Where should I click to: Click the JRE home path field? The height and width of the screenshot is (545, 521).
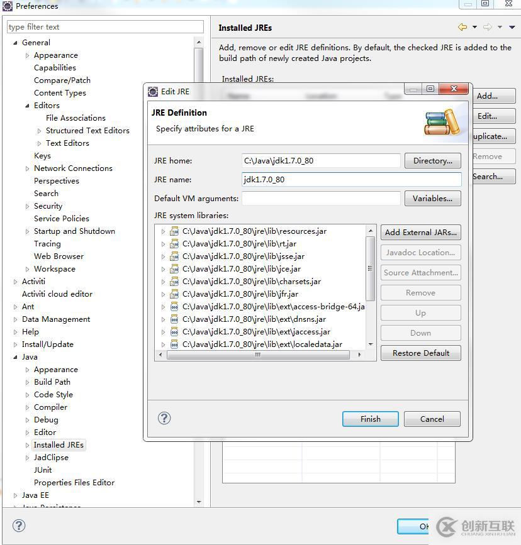click(x=321, y=160)
